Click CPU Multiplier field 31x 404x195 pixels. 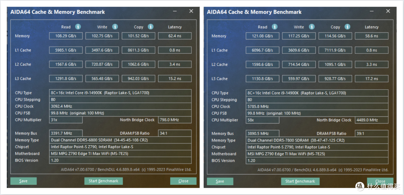[66, 120]
